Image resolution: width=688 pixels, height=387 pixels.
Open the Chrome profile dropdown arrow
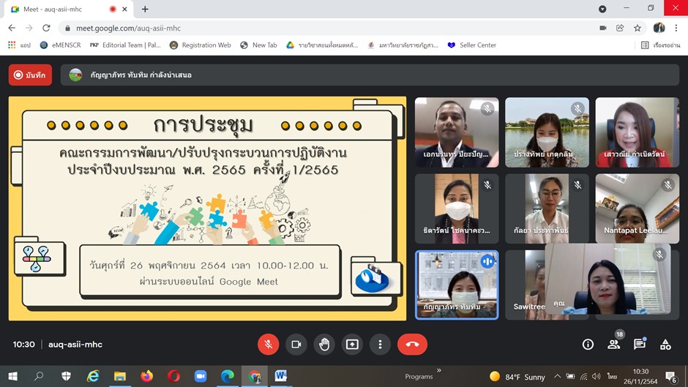coord(602,9)
